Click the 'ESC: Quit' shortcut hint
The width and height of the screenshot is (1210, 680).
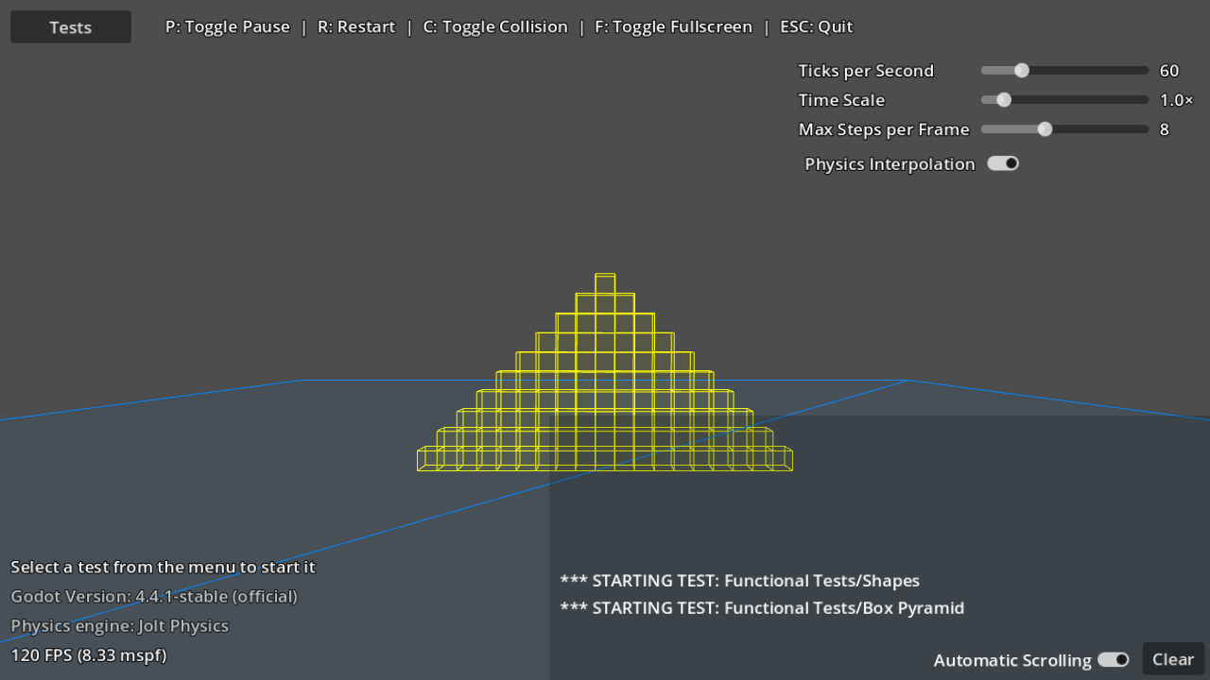816,26
